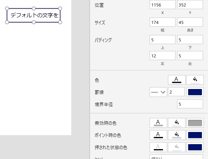Open the font color picker in 色 row
This screenshot has height=159, width=208.
coord(177,80)
